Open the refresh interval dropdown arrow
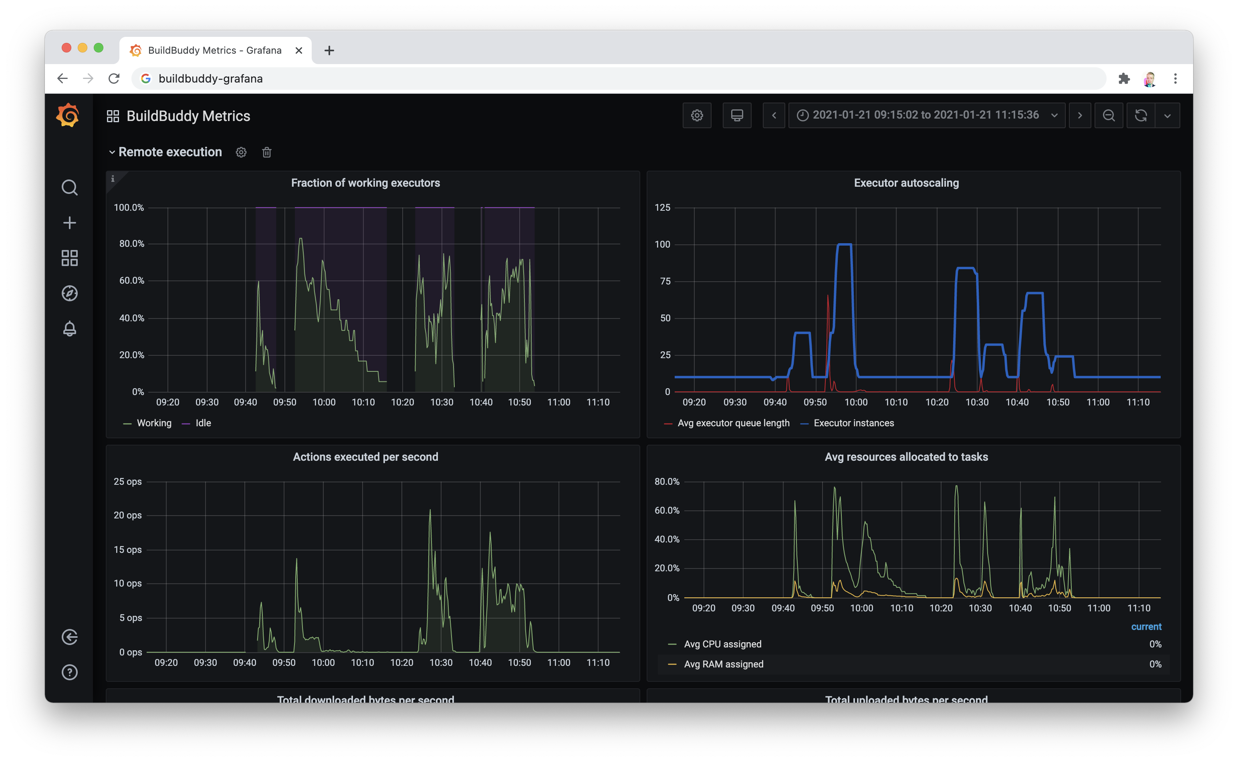This screenshot has height=762, width=1238. (x=1167, y=115)
